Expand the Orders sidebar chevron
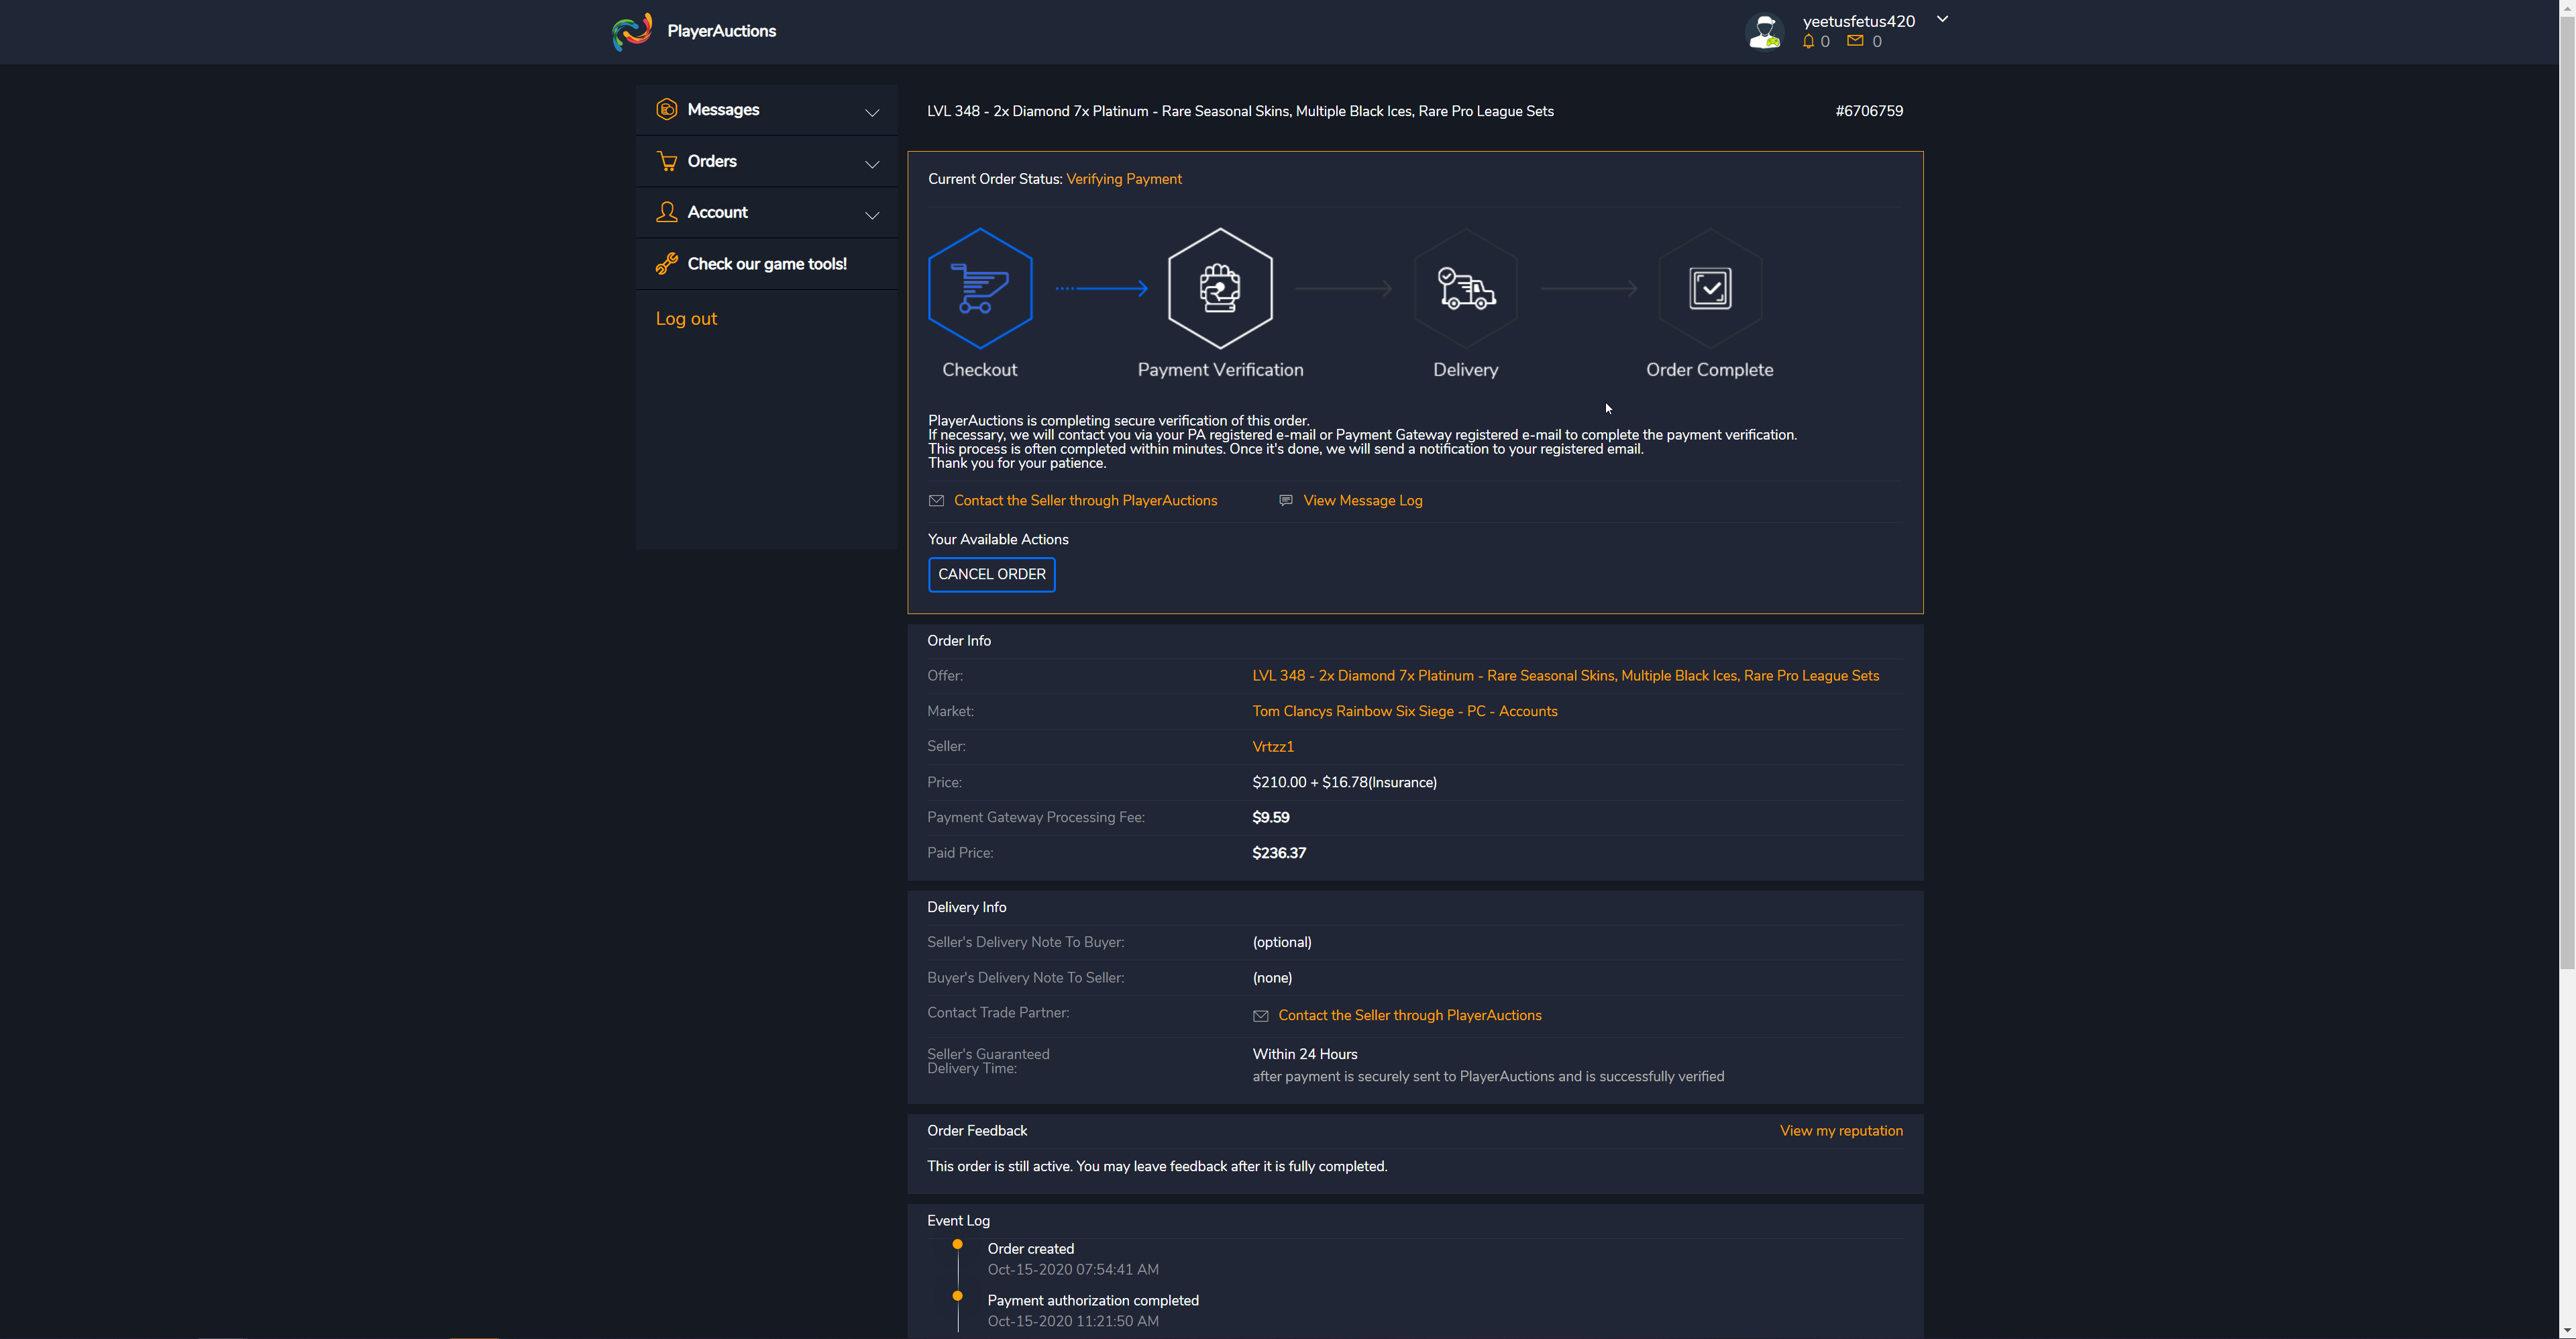This screenshot has height=1339, width=2576. [872, 164]
